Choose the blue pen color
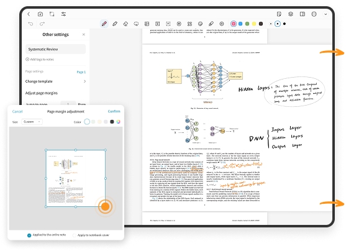 (x=240, y=24)
